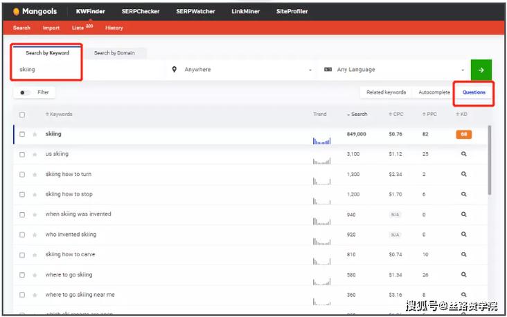Check 'where to go skiing near me' checkbox
Image resolution: width=507 pixels, height=317 pixels.
click(x=22, y=295)
